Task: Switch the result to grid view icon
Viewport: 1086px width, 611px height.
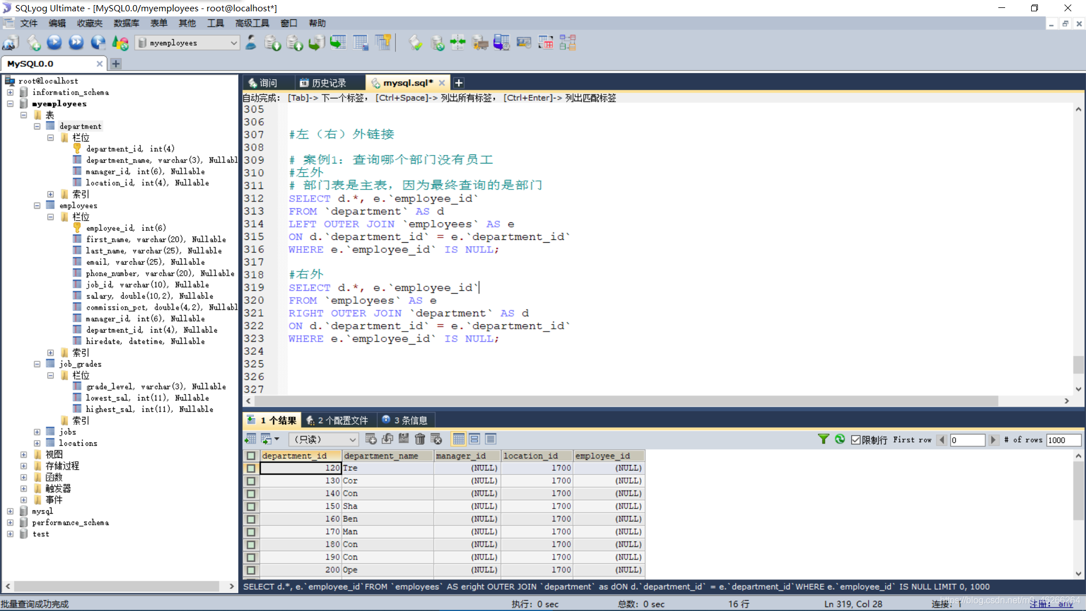Action: point(459,439)
